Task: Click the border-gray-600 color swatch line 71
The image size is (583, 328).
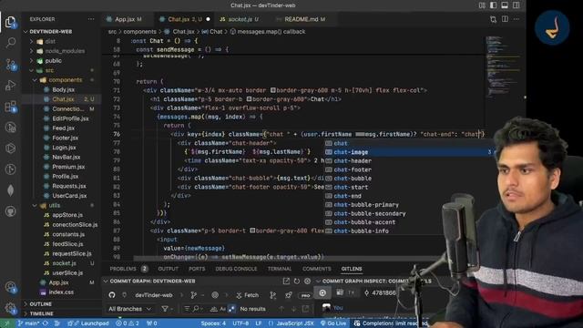Action: point(273,90)
